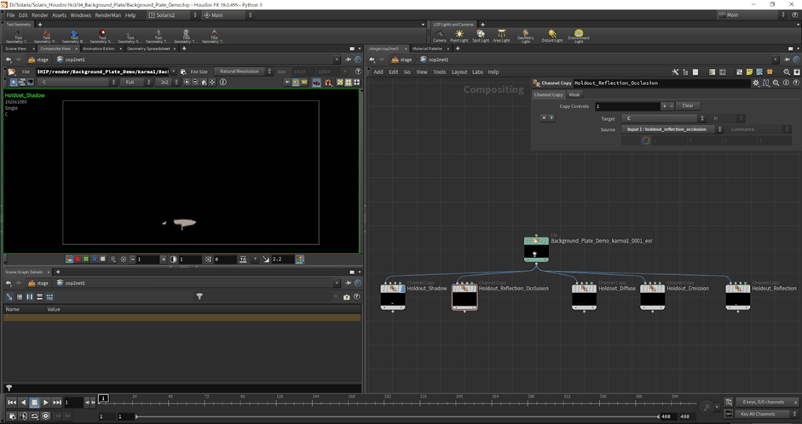
Task: Create a Point Light from shelf
Action: point(459,36)
